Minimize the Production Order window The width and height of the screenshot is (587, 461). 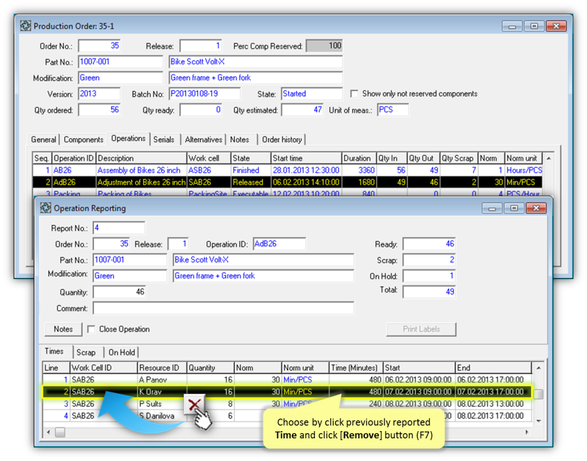512,26
